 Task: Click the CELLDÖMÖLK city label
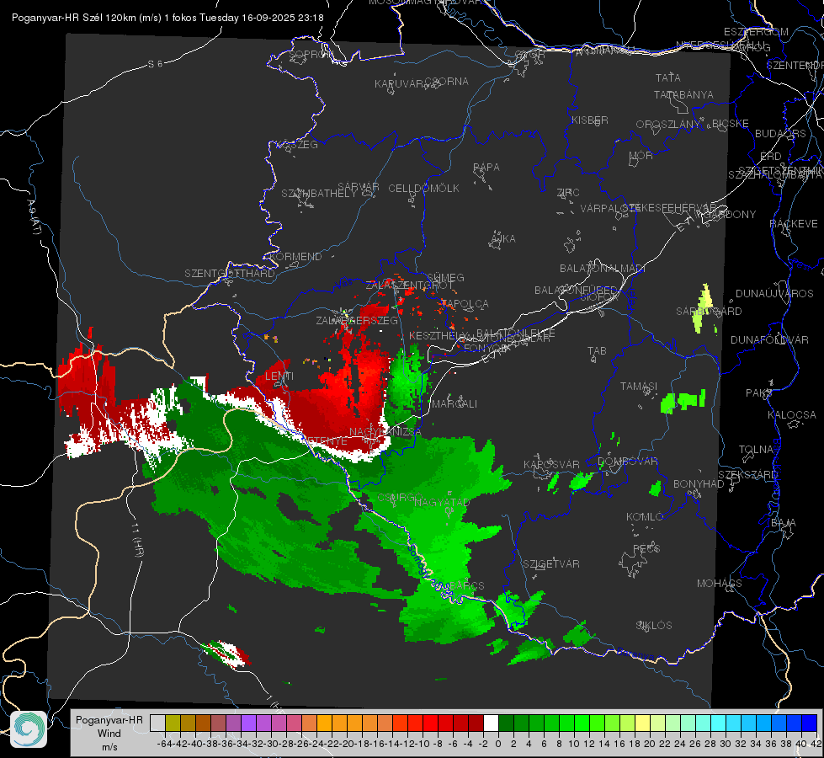pyautogui.click(x=423, y=188)
